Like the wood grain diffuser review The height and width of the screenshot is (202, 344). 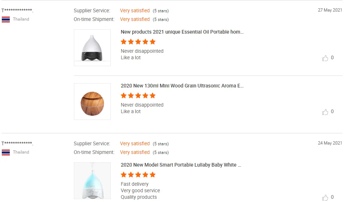pyautogui.click(x=325, y=112)
